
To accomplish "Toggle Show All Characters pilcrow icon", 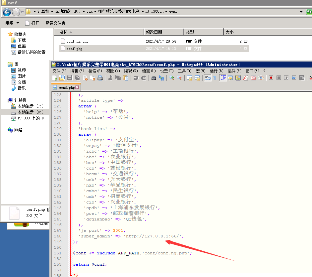I will click(x=215, y=78).
